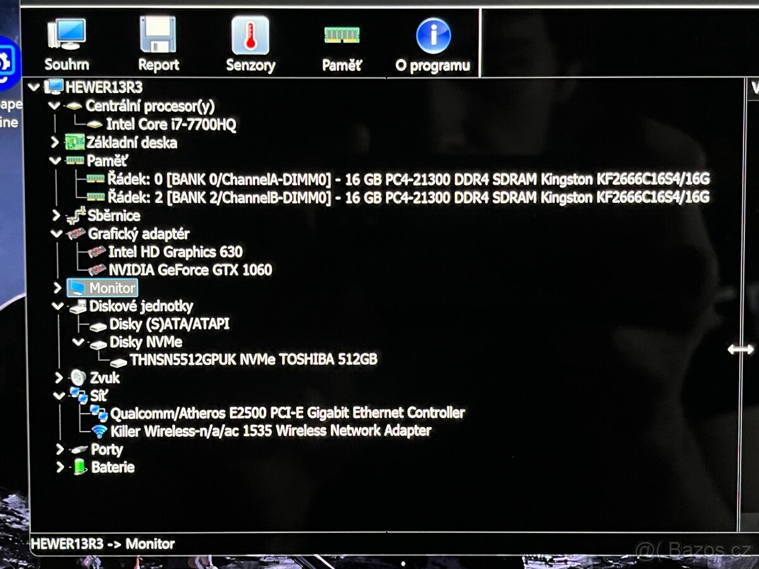759x569 pixels.
Task: Expand the Baterie node
Action: click(x=60, y=468)
